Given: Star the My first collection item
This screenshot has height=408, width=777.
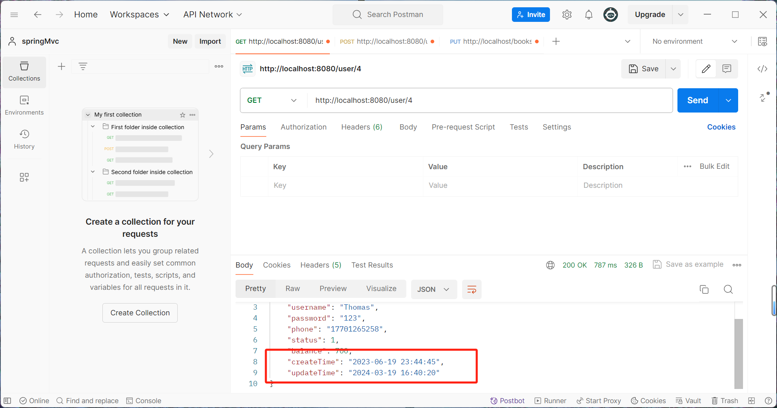Looking at the screenshot, I should coord(183,115).
